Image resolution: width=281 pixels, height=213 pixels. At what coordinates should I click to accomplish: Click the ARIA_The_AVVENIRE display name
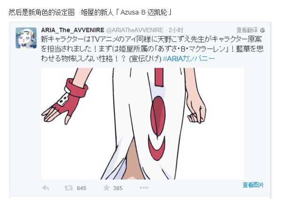pos(73,30)
